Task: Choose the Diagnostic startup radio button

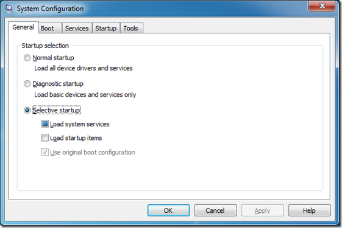Action: [27, 84]
